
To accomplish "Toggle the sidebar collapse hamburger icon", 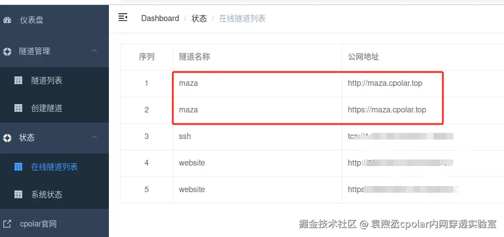I will pyautogui.click(x=123, y=17).
